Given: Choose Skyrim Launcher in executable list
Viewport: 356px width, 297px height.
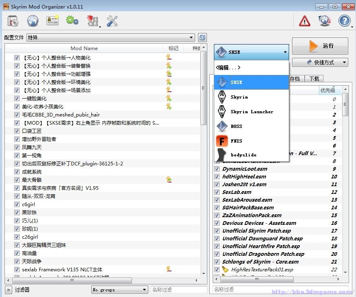Looking at the screenshot, I should [x=251, y=112].
